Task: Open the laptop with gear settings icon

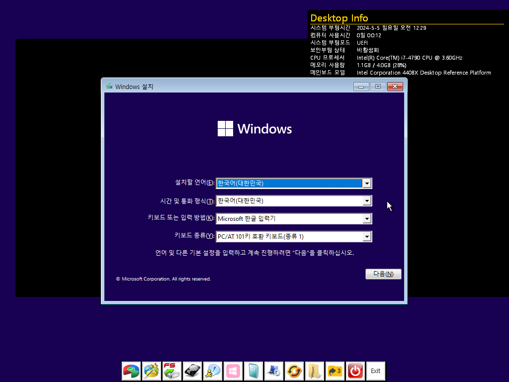Action: pyautogui.click(x=274, y=371)
